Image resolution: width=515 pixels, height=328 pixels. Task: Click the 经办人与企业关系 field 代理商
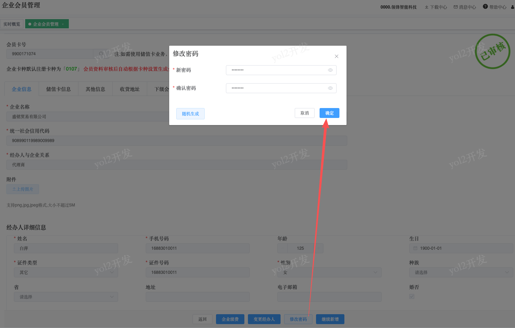tap(177, 165)
